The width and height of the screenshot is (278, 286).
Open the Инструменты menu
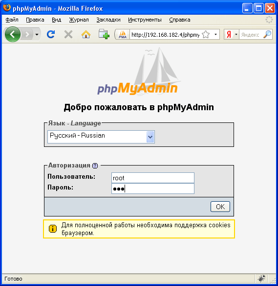(x=145, y=20)
